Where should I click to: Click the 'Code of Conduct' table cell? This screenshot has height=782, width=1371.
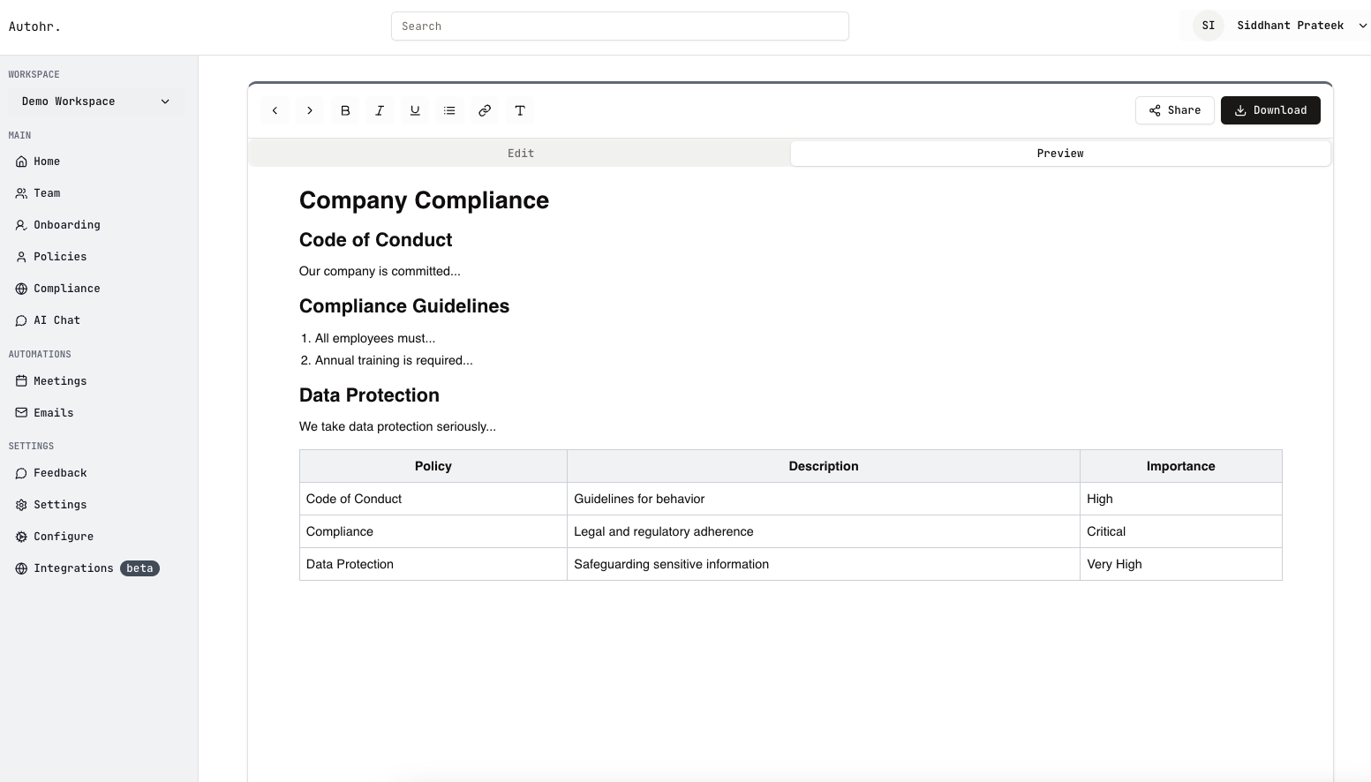point(433,499)
